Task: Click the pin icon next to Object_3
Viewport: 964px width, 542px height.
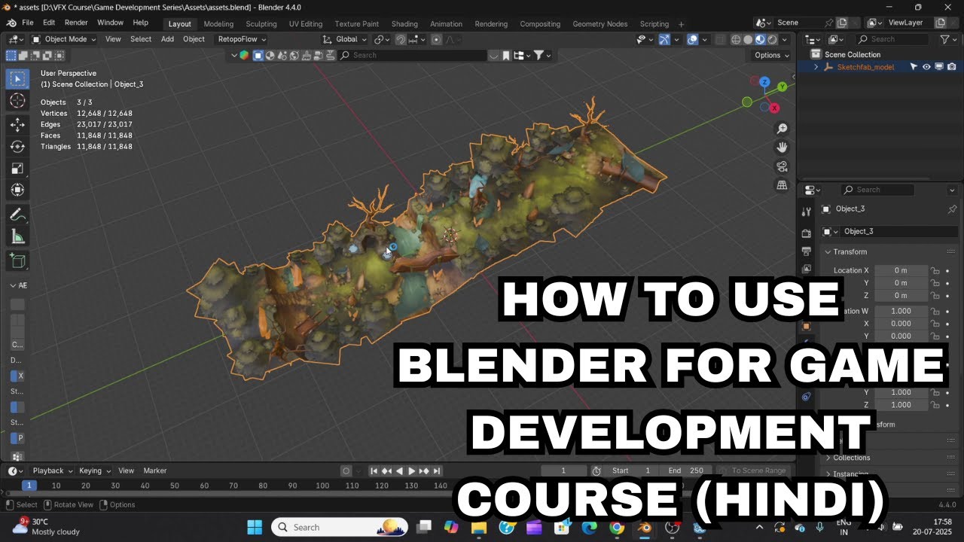Action: [952, 209]
